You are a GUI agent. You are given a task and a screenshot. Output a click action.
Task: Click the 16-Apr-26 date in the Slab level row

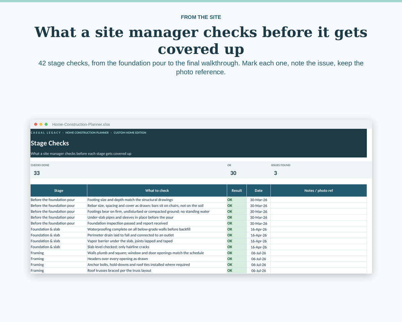click(259, 247)
